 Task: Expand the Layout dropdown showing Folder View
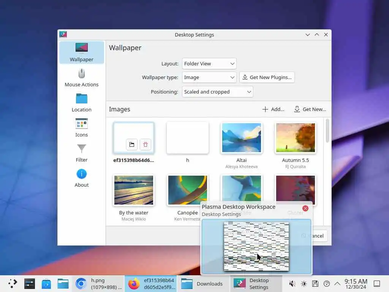pyautogui.click(x=209, y=63)
